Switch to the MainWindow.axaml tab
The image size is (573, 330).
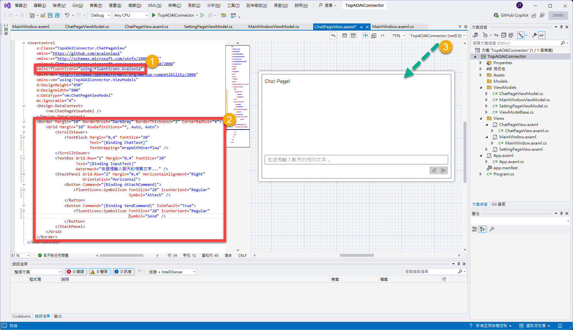click(31, 27)
